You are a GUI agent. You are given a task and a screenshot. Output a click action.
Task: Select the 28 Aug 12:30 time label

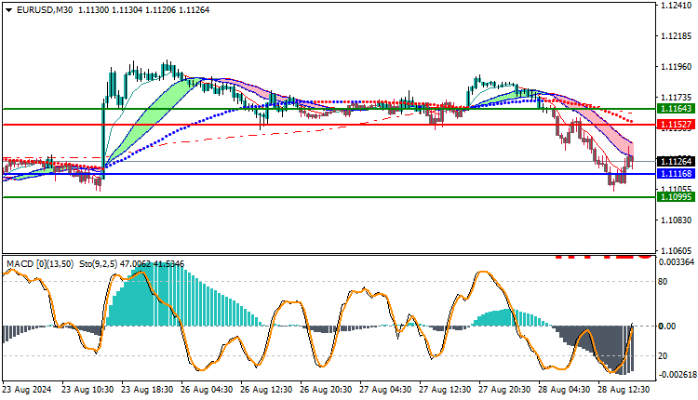(624, 390)
